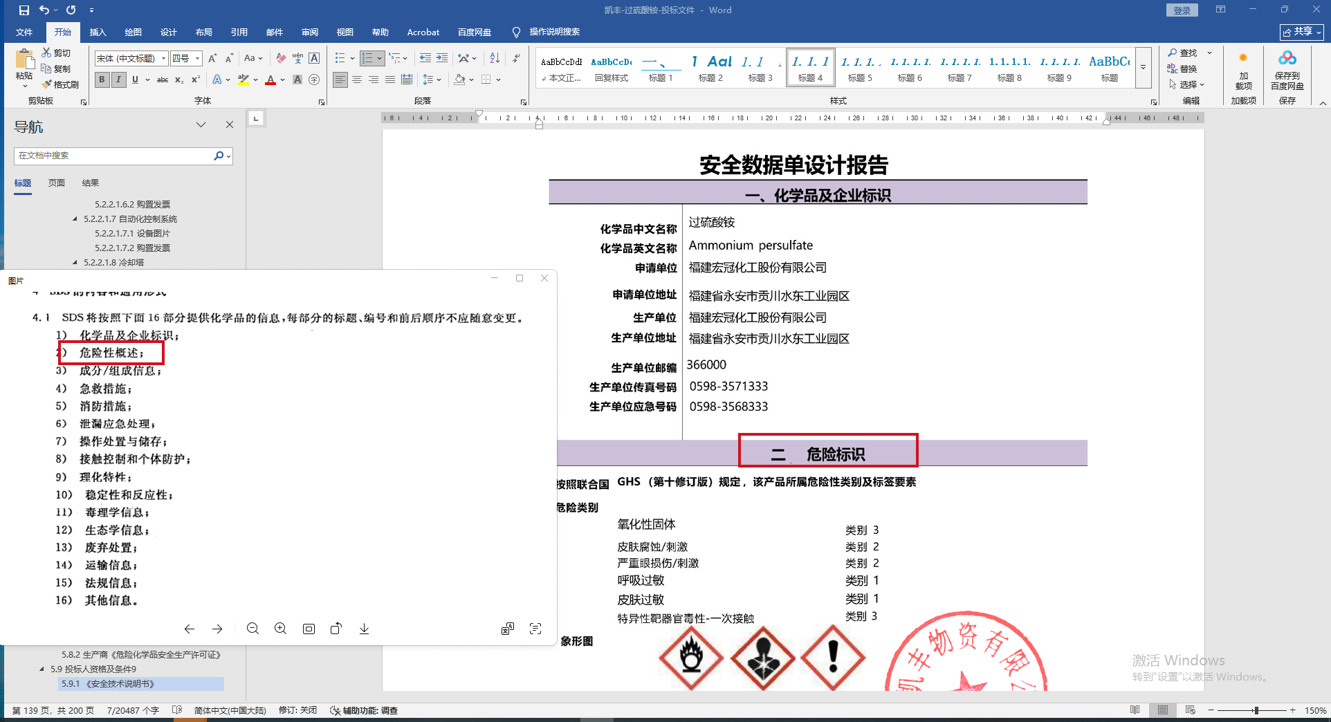Image resolution: width=1331 pixels, height=722 pixels.
Task: Adjust the zoom slider in status bar
Action: (x=1255, y=710)
